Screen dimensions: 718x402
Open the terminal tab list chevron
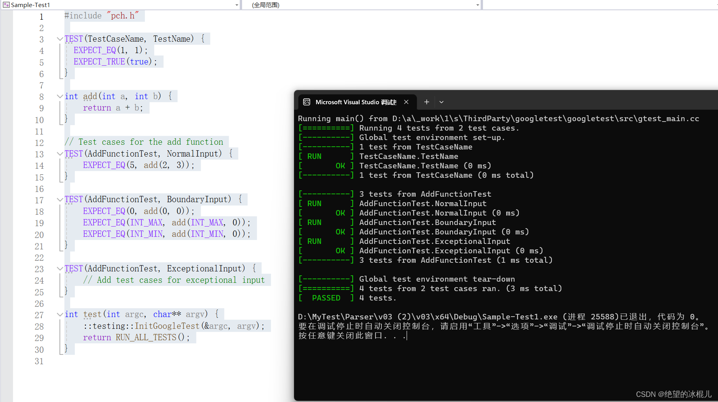point(441,102)
